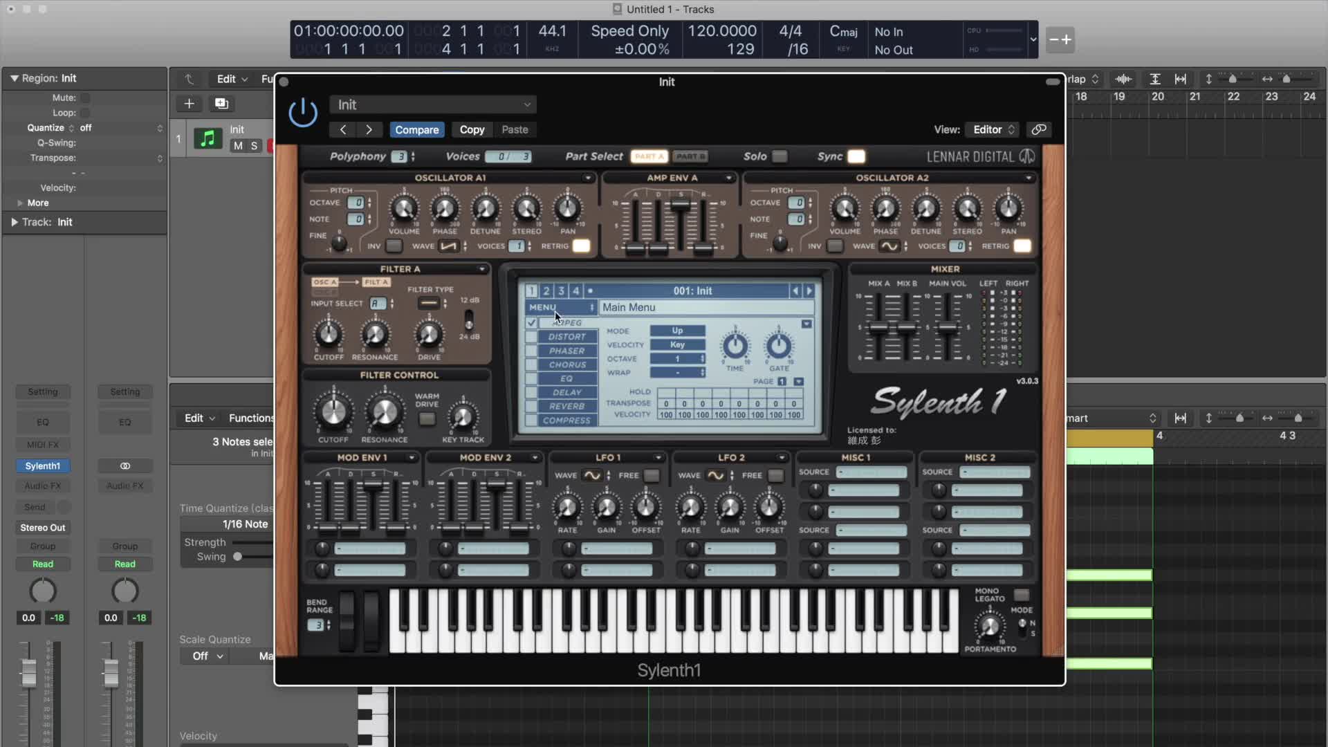Click the Compare button

coord(416,129)
